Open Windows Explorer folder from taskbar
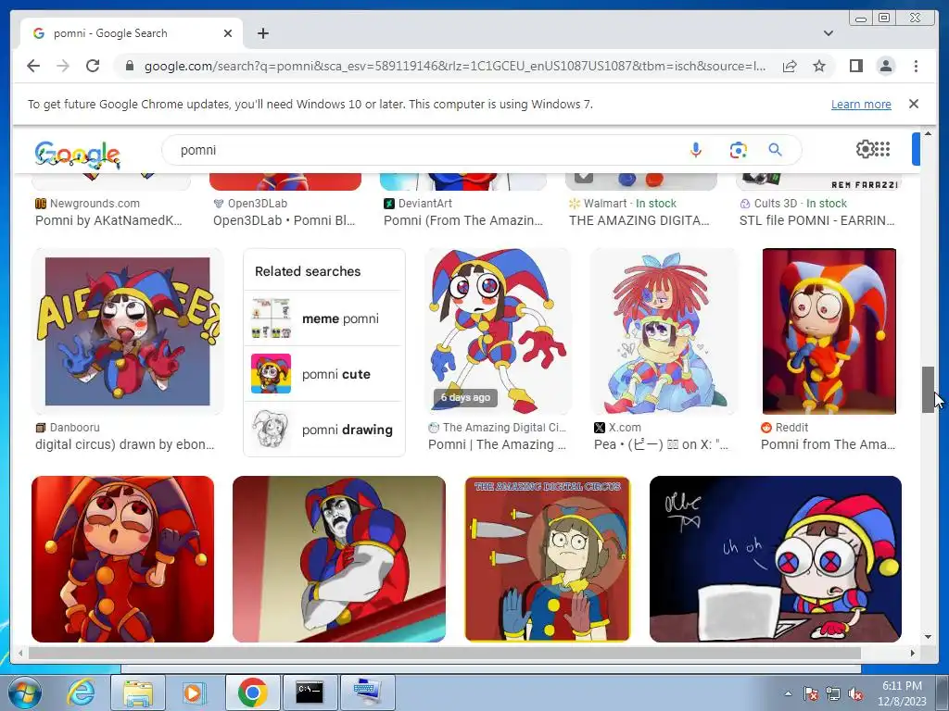 (138, 692)
